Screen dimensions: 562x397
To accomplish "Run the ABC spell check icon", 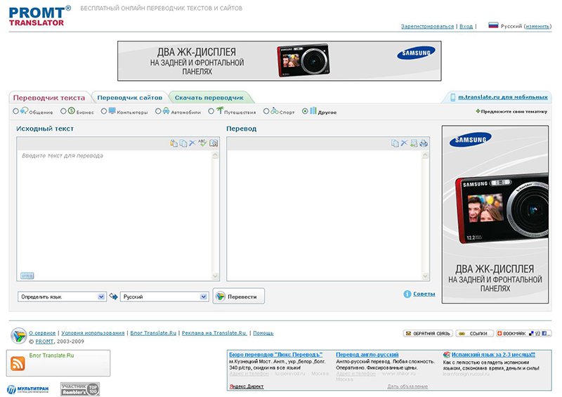I will point(202,143).
